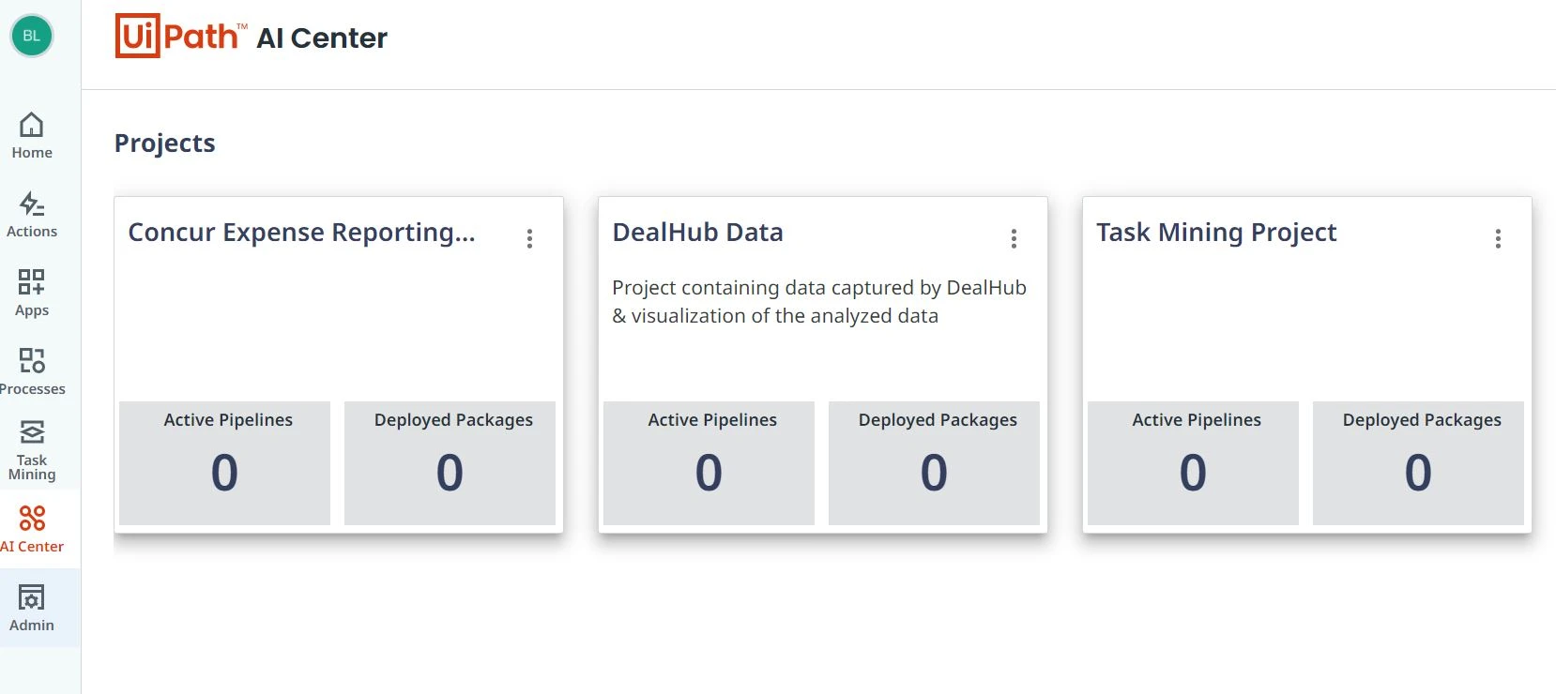1556x694 pixels.
Task: Open options menu for Concur Expense Reporting project
Action: (x=530, y=238)
